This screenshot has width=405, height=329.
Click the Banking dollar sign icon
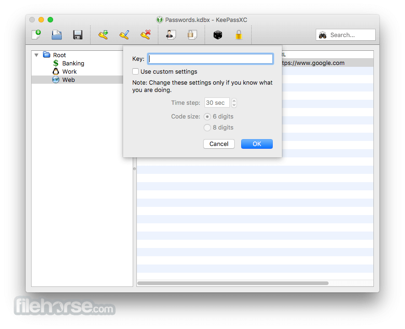pyautogui.click(x=56, y=63)
